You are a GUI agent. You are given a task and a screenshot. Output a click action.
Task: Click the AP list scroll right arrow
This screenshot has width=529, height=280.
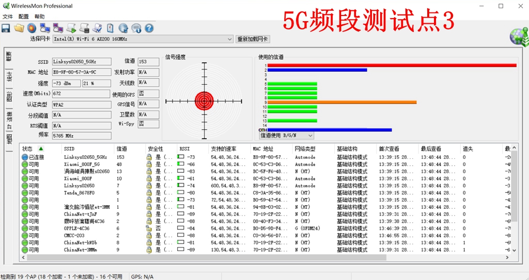(x=507, y=257)
